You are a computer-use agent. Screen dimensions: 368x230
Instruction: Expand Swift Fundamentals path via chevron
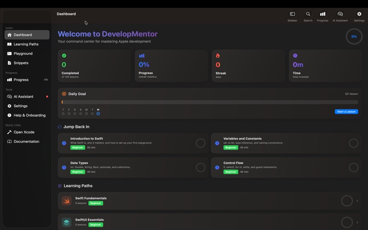(x=357, y=201)
